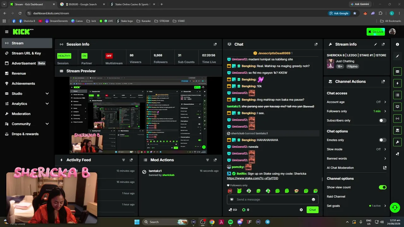The image size is (404, 227).
Task: Edit stream info with the pencil icon
Action: point(375,44)
